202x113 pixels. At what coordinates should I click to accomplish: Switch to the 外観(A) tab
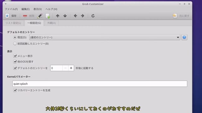[x=51, y=23]
